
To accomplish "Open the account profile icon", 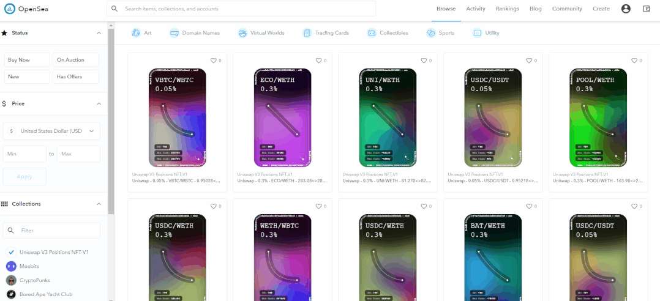I will tap(626, 9).
